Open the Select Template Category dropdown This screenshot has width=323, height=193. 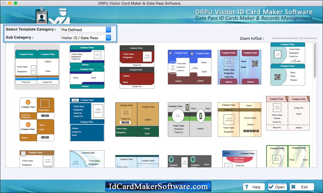tap(108, 30)
